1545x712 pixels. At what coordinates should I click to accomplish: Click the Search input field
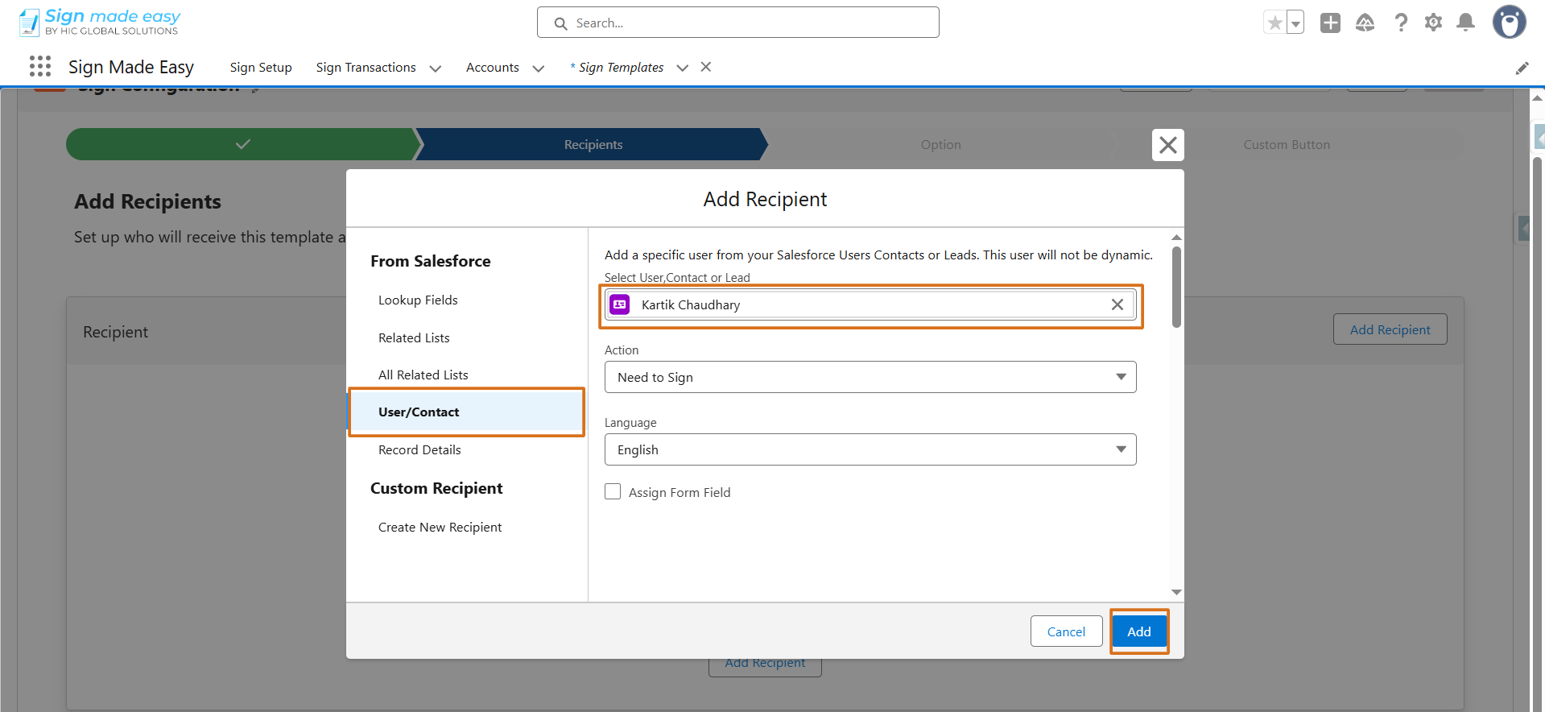[x=738, y=23]
